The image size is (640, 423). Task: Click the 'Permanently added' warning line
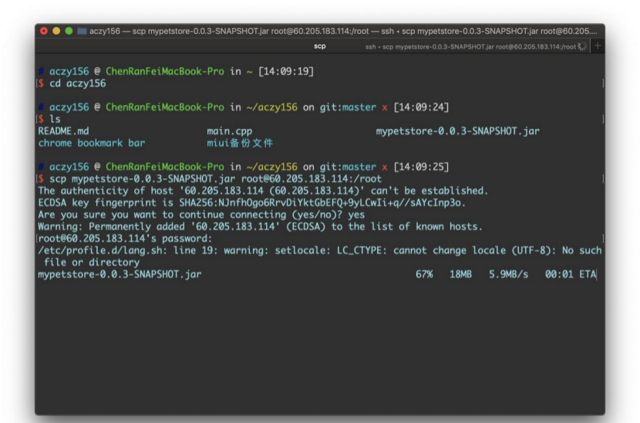(260, 227)
